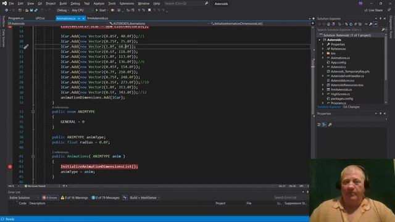This screenshot has height=222, width=395.
Task: Expand the bin folder node
Action: click(323, 54)
